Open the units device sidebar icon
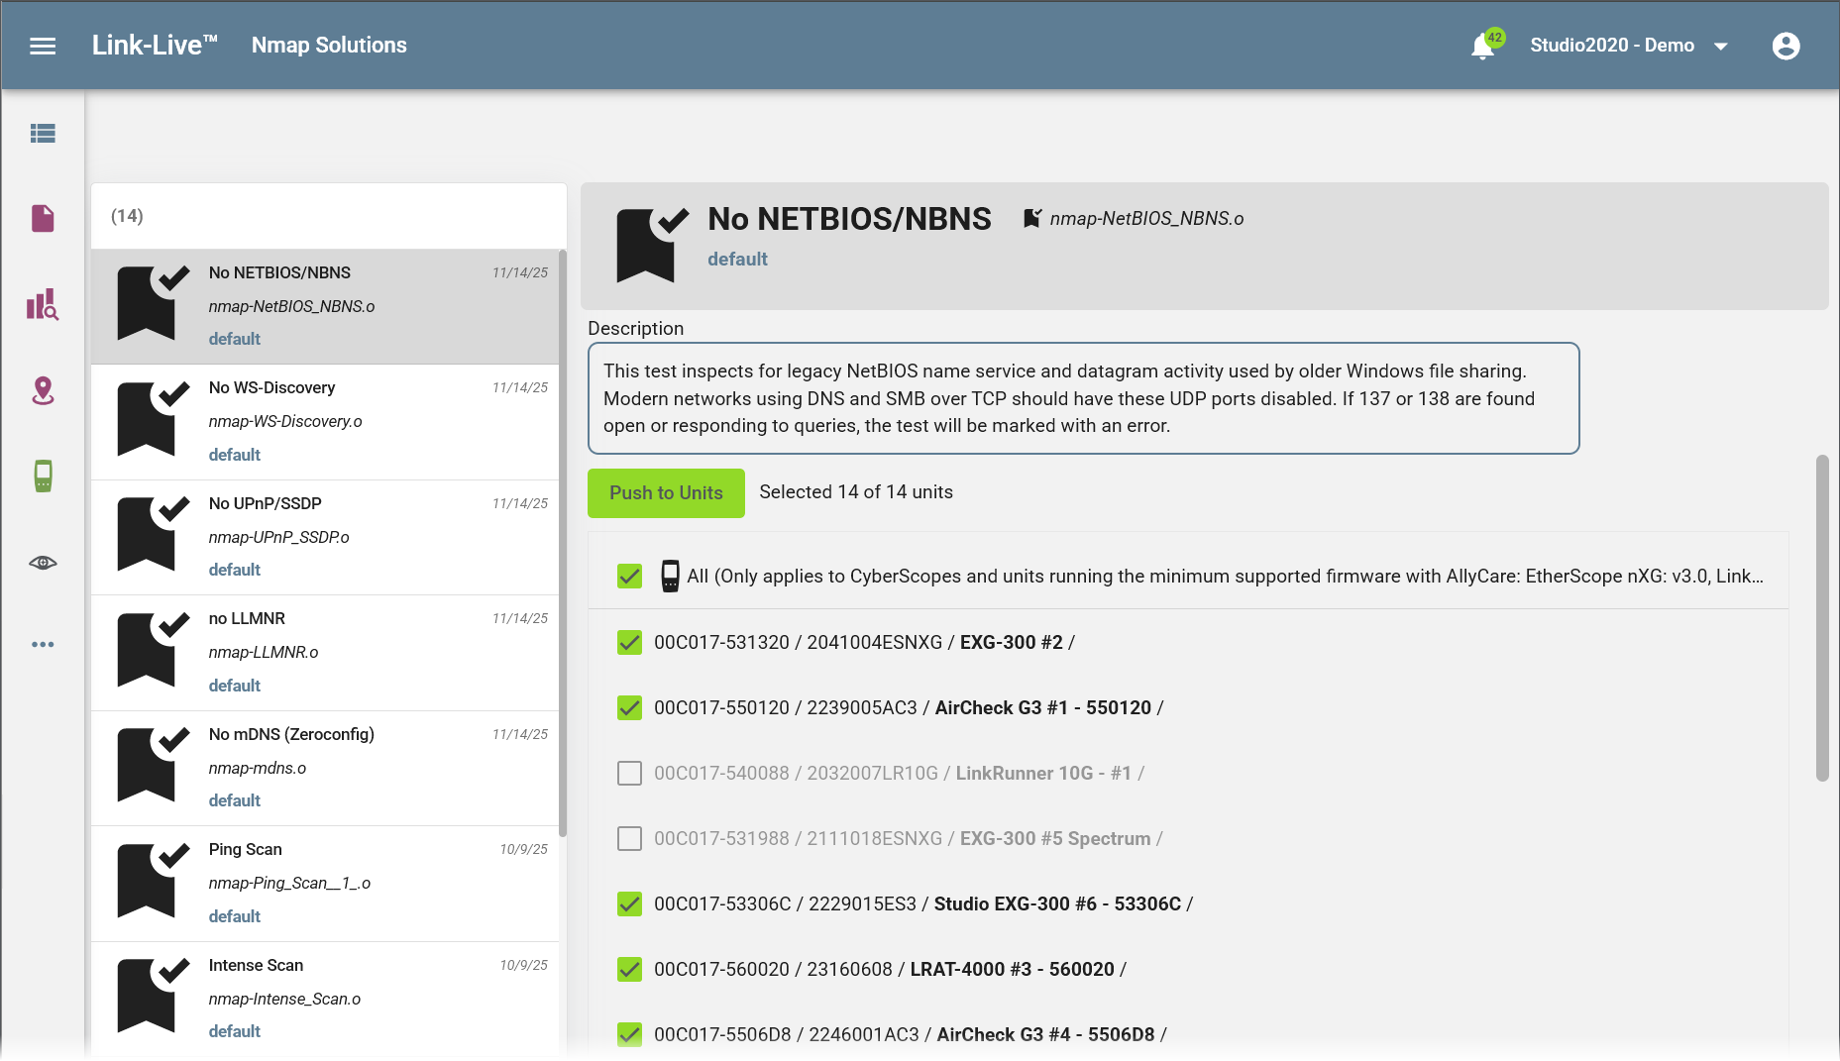This screenshot has width=1840, height=1061. pos(43,477)
